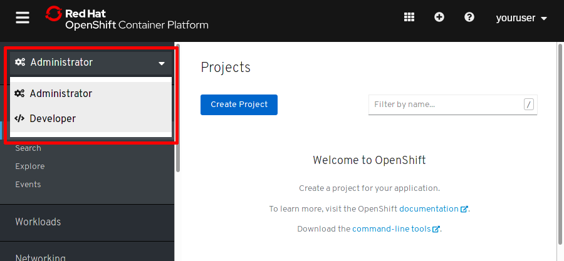This screenshot has width=564, height=261.
Task: Open the help question mark icon
Action: point(469,17)
